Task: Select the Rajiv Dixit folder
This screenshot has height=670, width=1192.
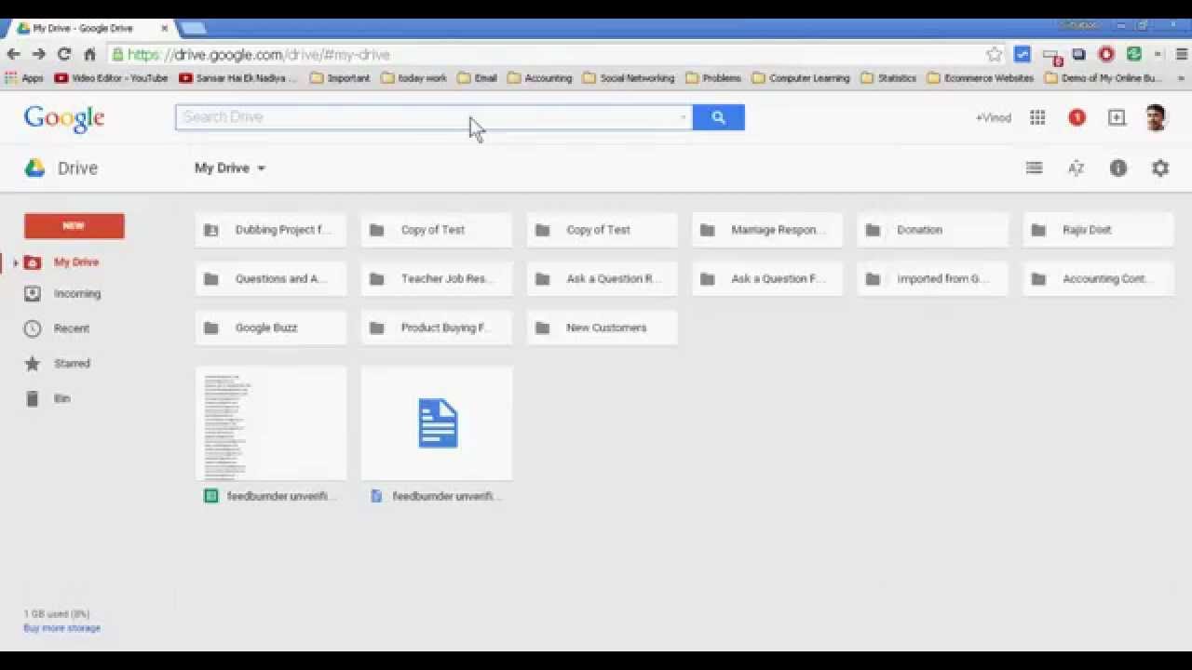Action: point(1099,230)
